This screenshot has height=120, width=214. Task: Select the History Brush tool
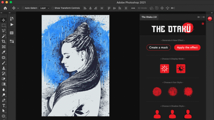(3, 74)
